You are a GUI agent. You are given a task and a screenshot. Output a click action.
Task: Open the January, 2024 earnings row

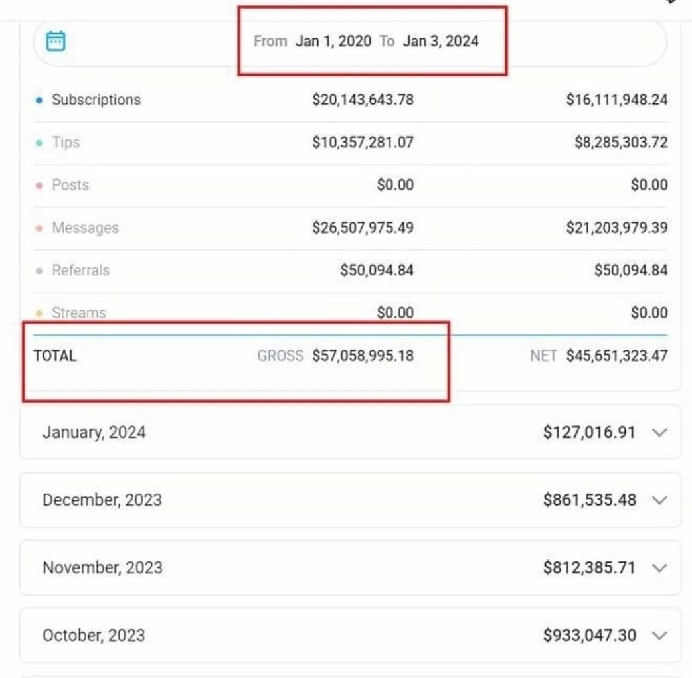click(351, 432)
